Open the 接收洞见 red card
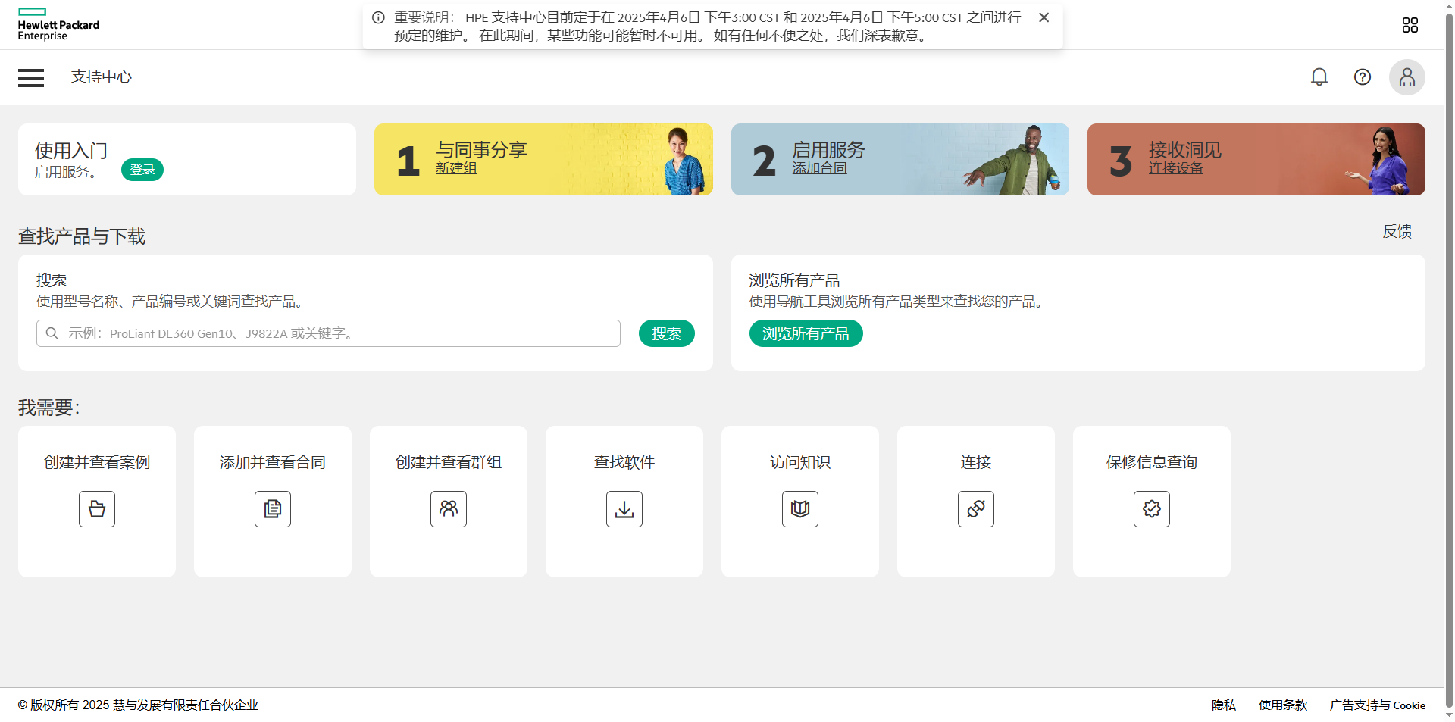This screenshot has height=722, width=1455. click(1256, 160)
